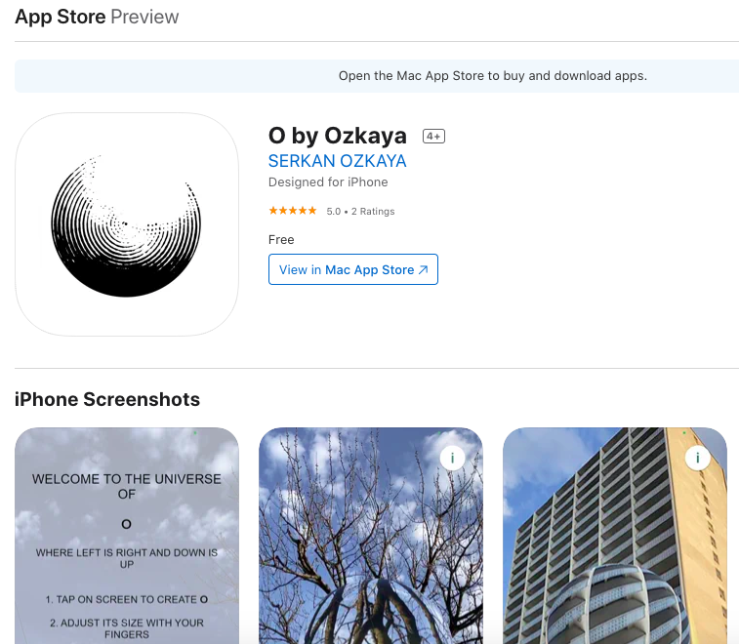Viewport: 739px width, 644px height.
Task: Click the O by Ozkaya app icon
Action: (127, 224)
